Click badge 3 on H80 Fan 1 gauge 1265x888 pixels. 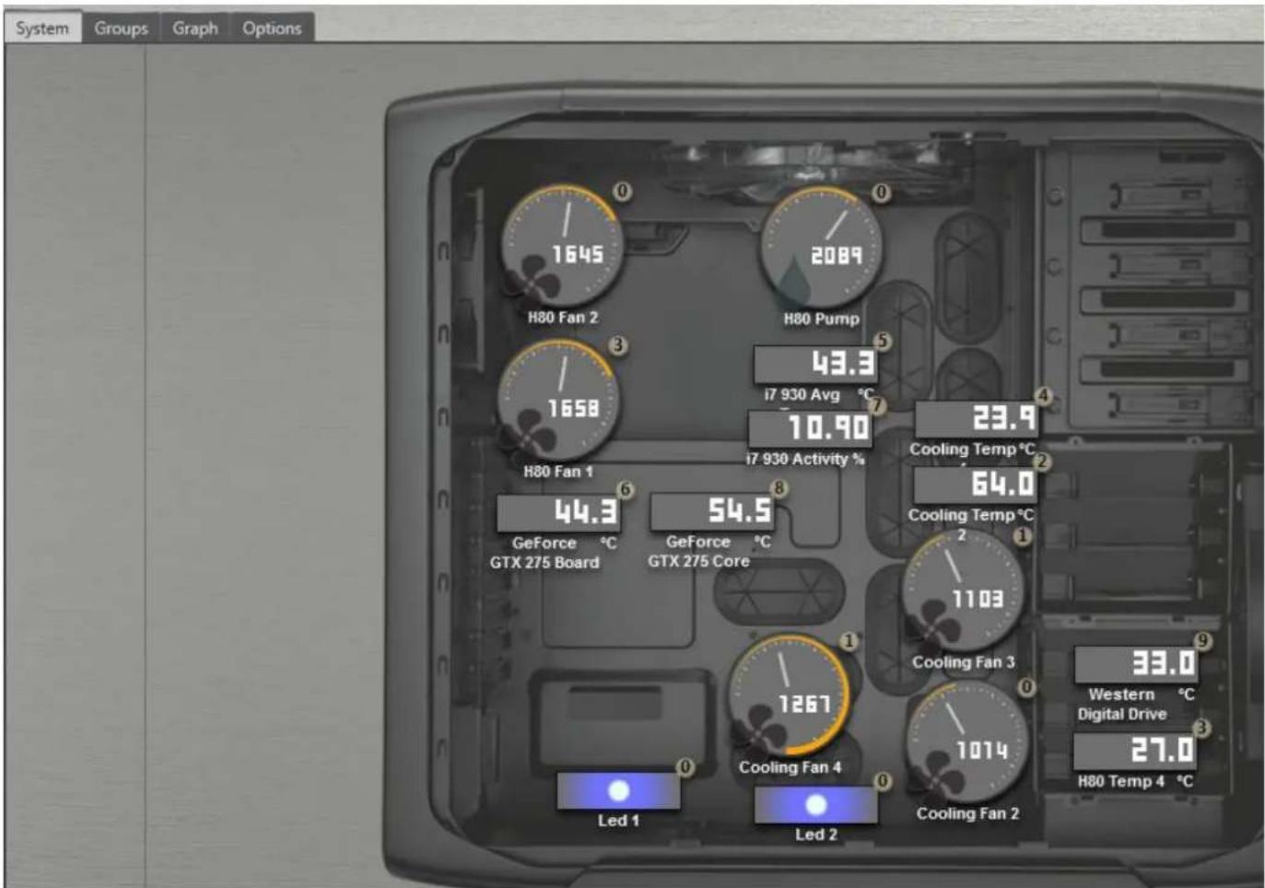click(x=618, y=345)
